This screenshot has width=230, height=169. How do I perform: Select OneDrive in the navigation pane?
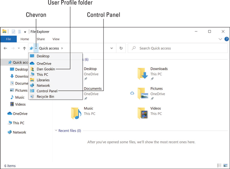17,114
